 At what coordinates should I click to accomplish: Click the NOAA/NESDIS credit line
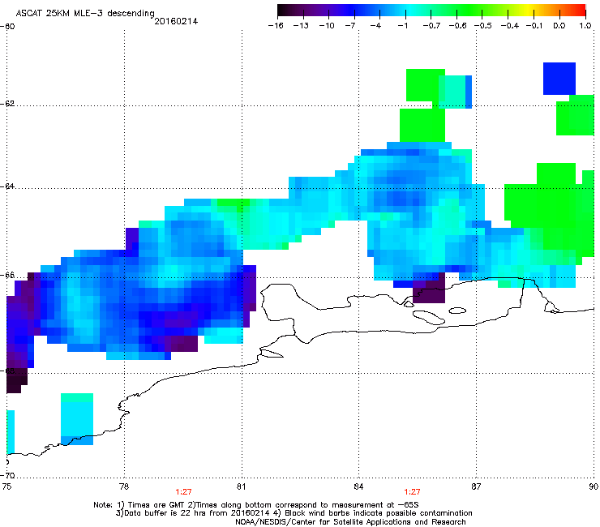pyautogui.click(x=350, y=522)
